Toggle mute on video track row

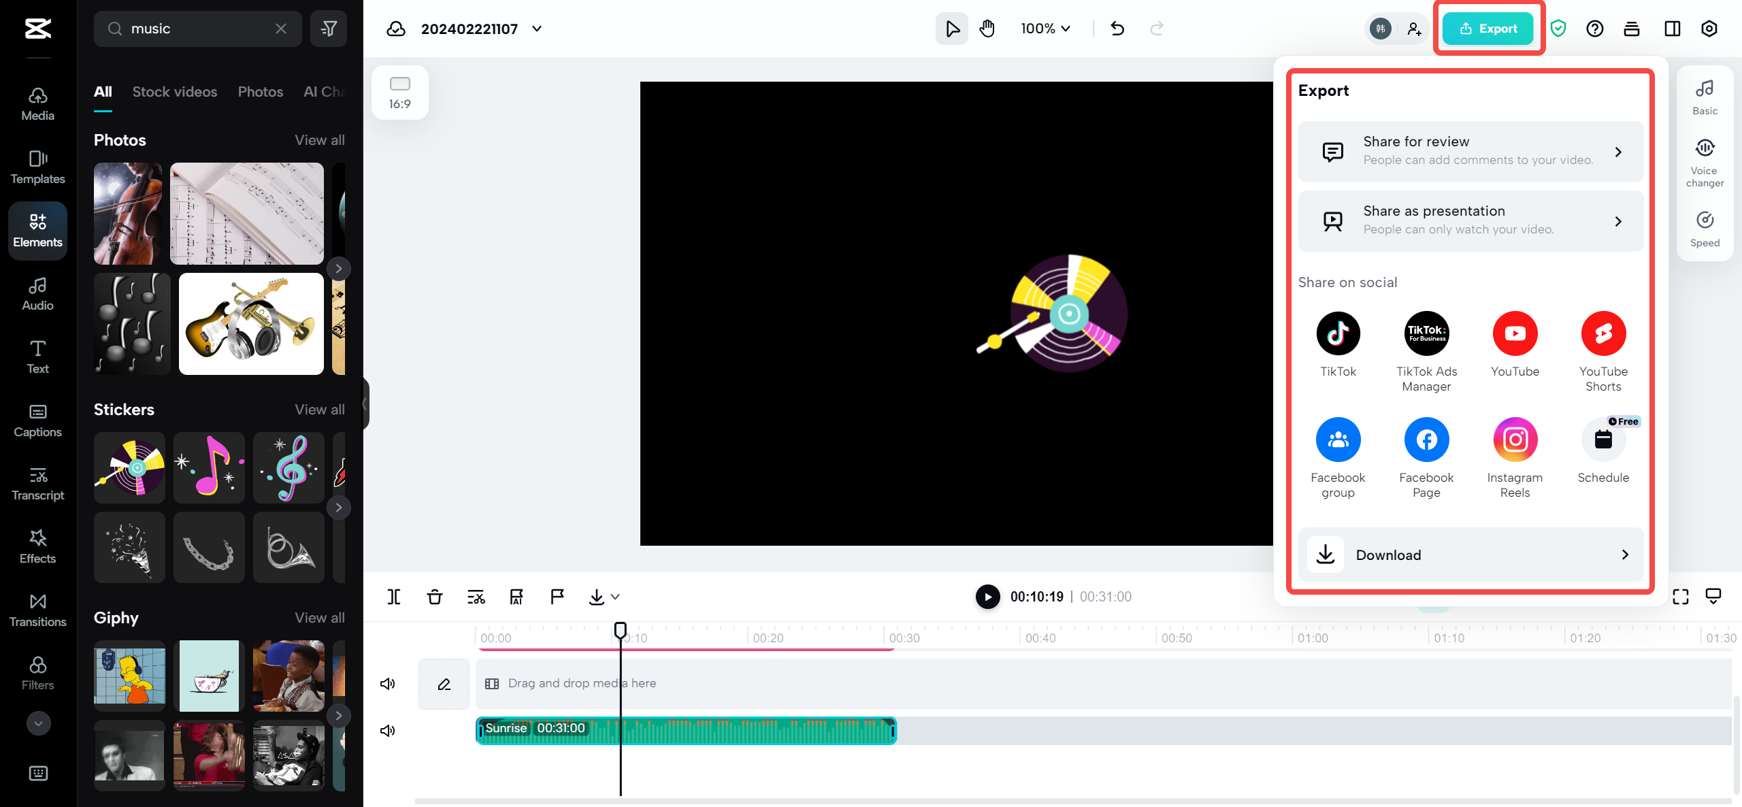tap(387, 682)
